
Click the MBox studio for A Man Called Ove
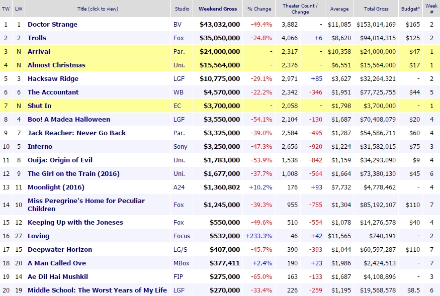click(181, 263)
